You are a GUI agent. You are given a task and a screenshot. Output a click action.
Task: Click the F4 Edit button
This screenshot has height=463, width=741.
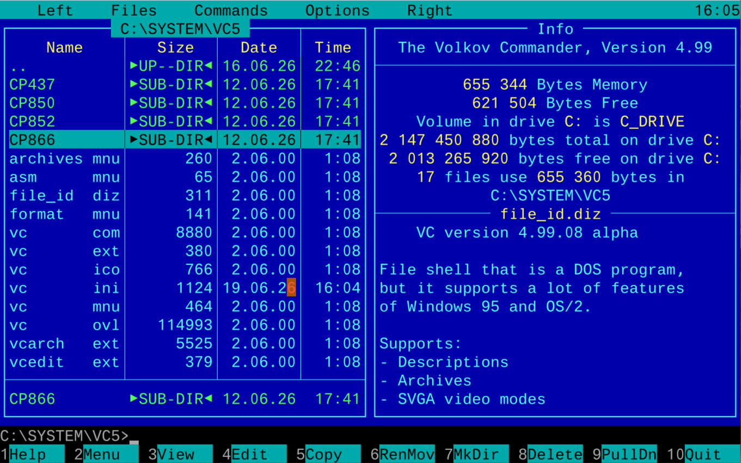click(254, 454)
